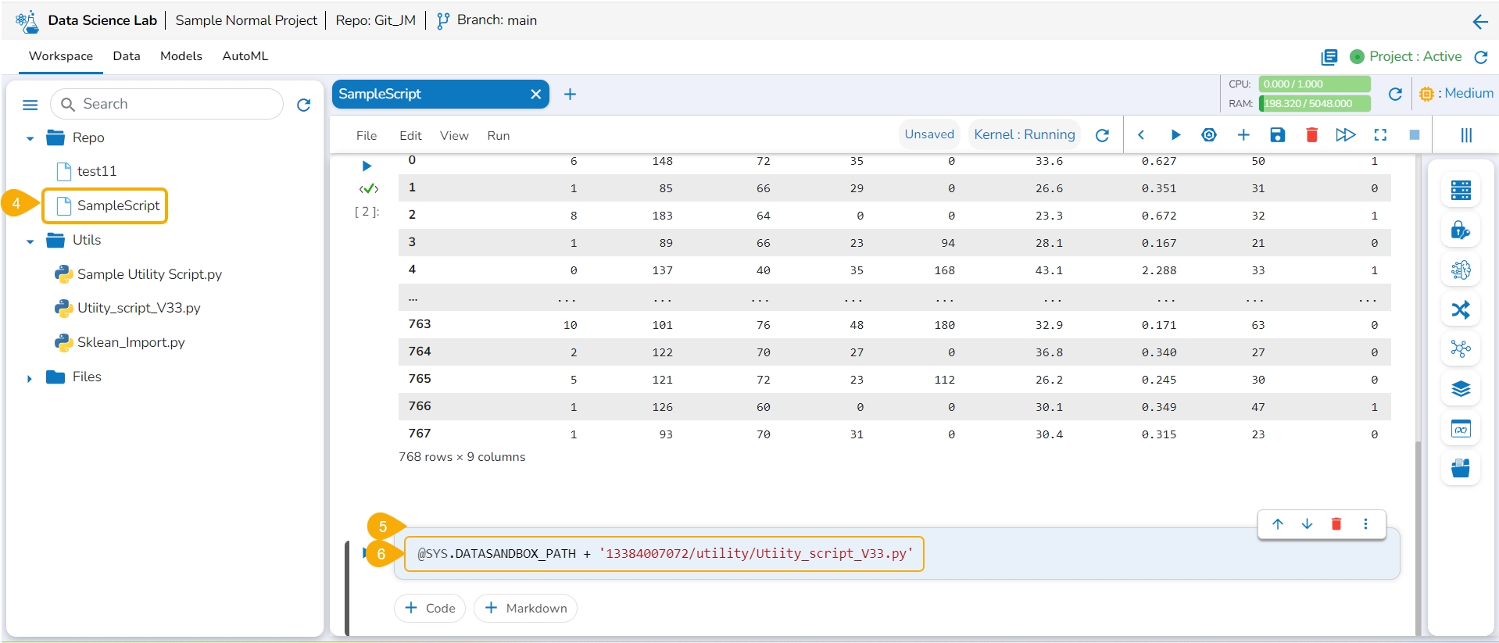The height and width of the screenshot is (643, 1499).
Task: Restart the kernel using the refresh icon
Action: [x=1102, y=135]
